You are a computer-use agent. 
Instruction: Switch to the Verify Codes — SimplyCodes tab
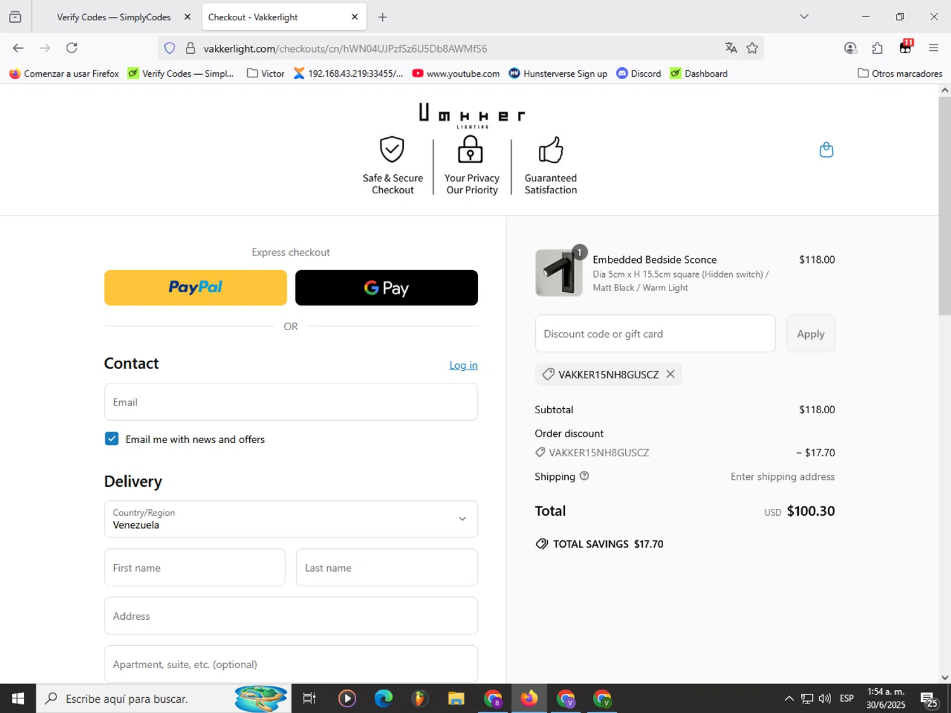[x=113, y=17]
